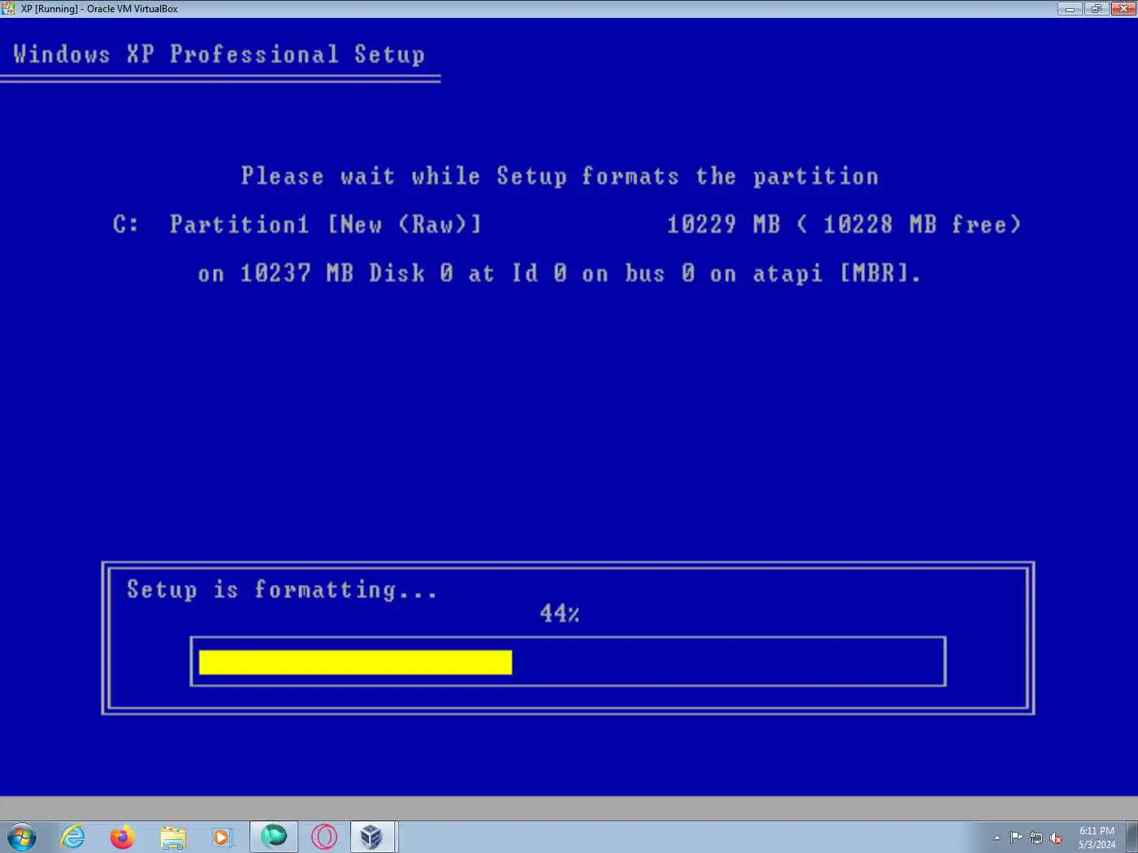Viewport: 1138px width, 853px height.
Task: Minimize the XP VirtualBox window
Action: click(1070, 8)
